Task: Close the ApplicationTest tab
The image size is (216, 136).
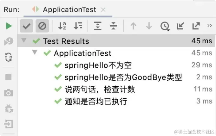Action: (x=103, y=10)
